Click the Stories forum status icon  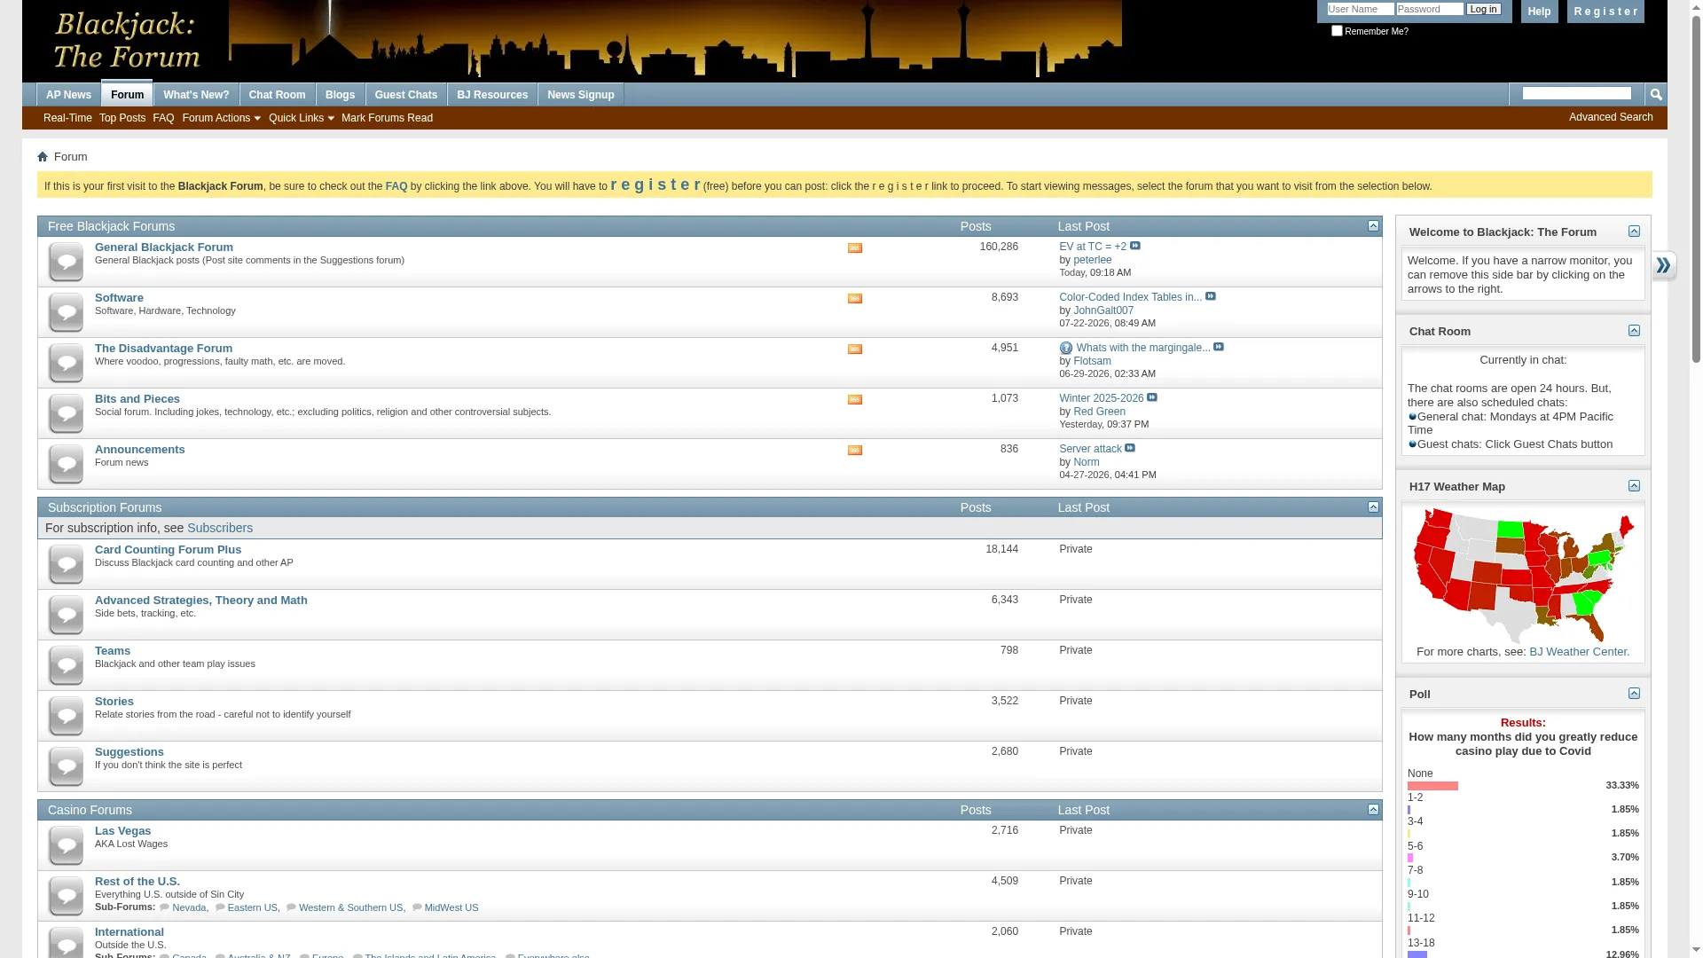click(x=66, y=716)
